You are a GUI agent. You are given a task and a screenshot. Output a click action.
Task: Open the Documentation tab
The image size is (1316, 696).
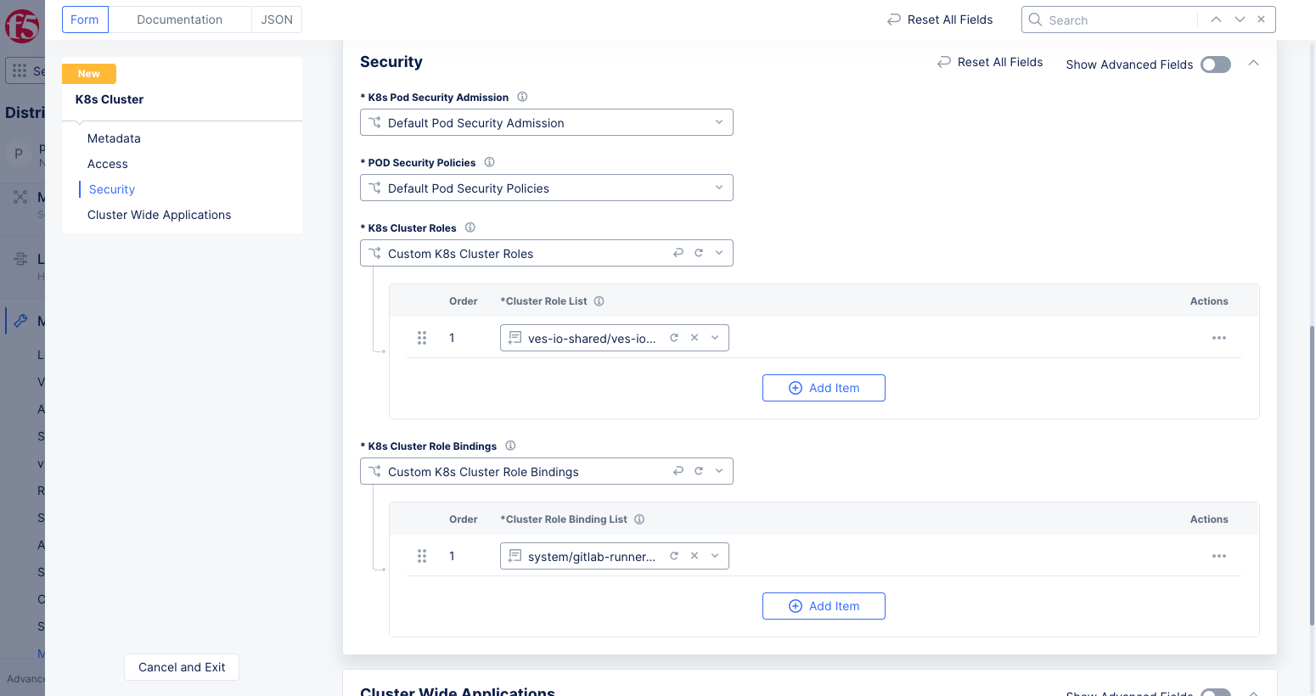(179, 20)
